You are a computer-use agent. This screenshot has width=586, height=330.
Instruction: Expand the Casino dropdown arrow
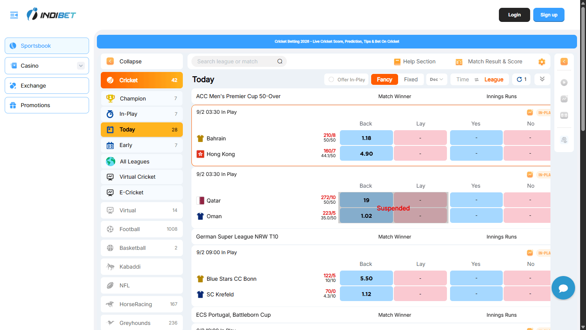[x=81, y=66]
